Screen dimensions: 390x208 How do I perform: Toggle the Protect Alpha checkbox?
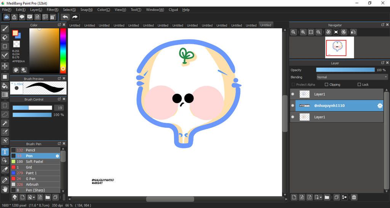293,85
